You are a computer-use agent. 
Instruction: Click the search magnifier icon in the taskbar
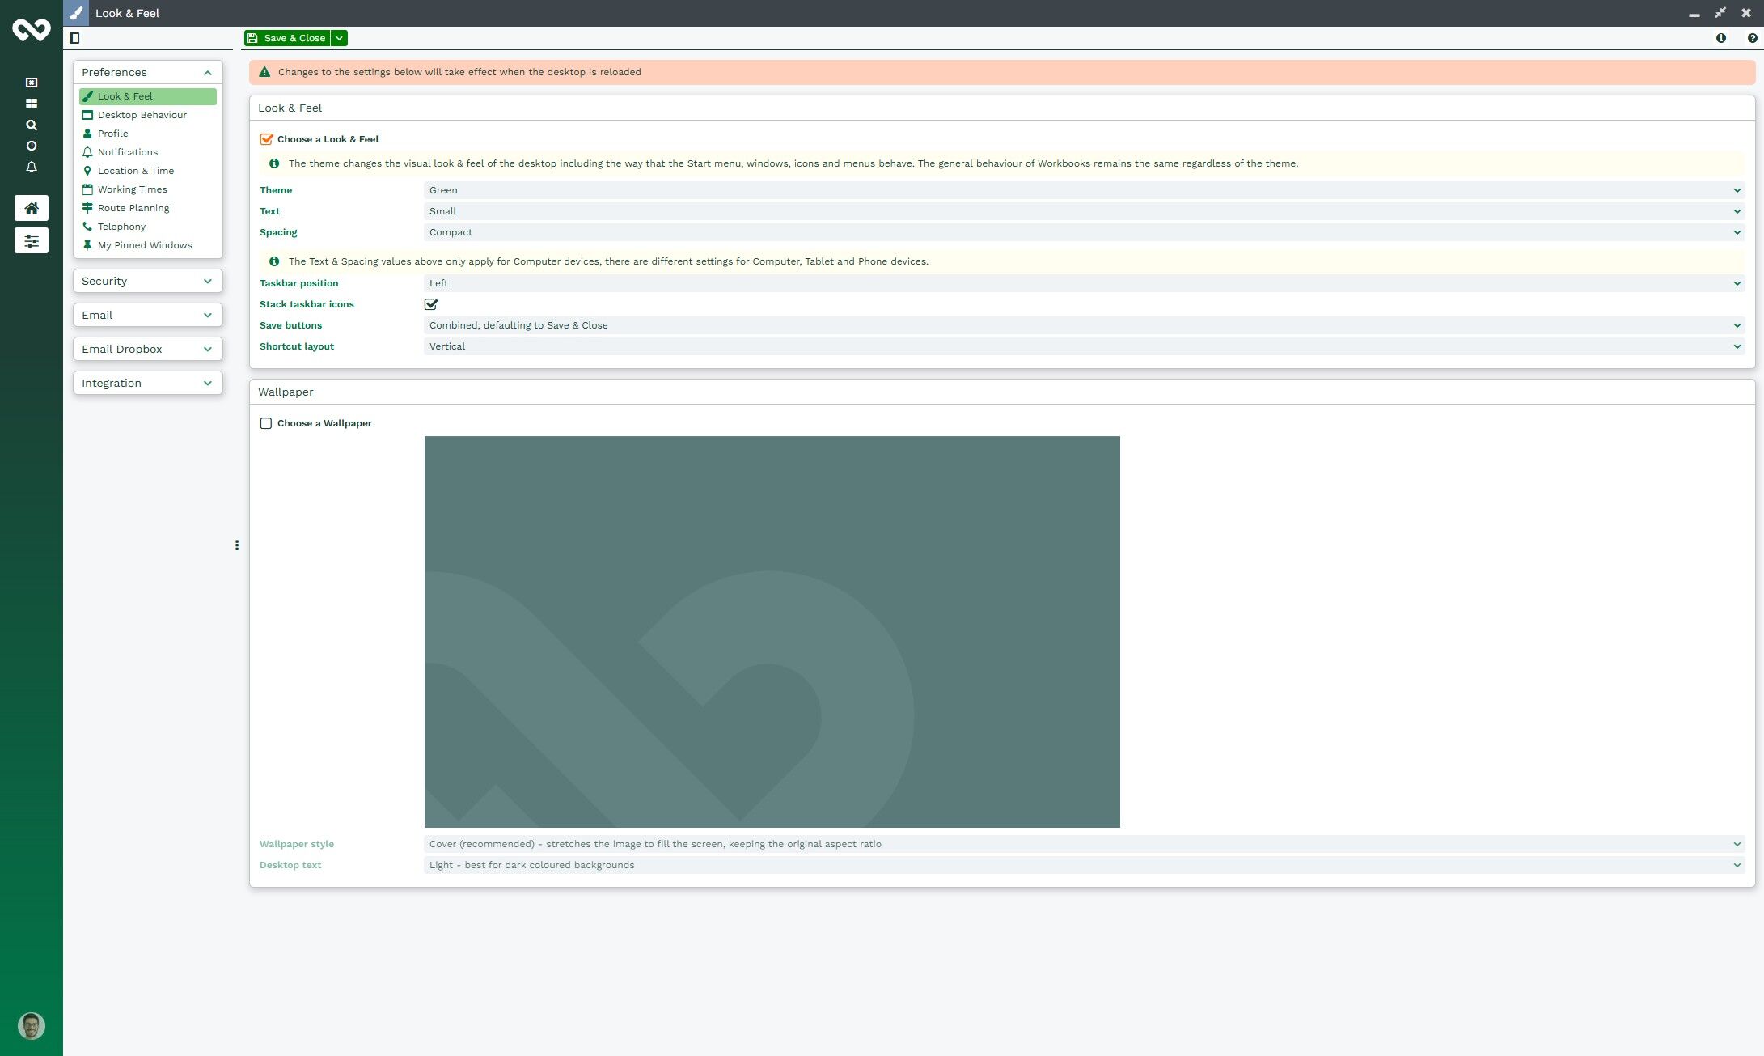tap(32, 125)
